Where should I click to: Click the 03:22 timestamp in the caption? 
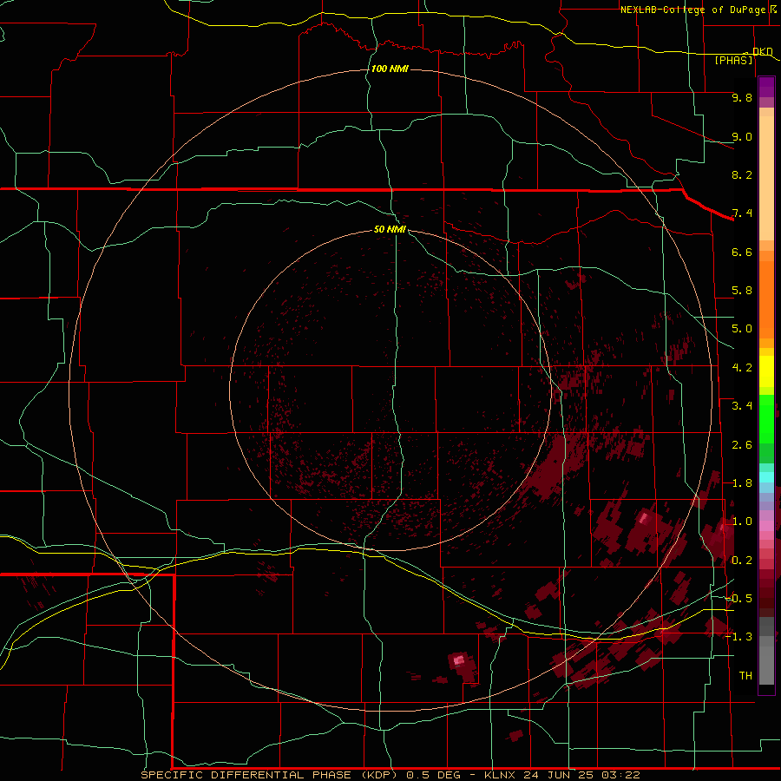[x=620, y=775]
